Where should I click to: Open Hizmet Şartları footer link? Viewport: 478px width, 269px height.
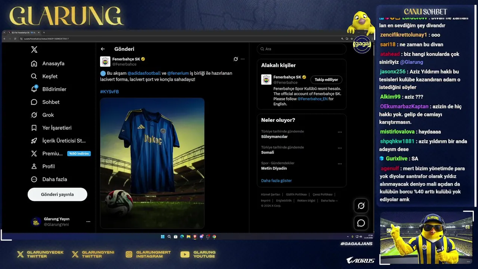coord(270,194)
